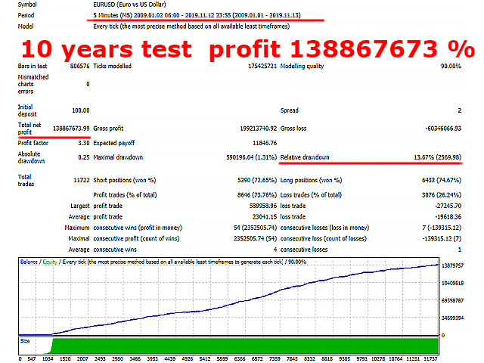This screenshot has height=363, width=484.
Task: Click the x-axis trade label 5899
Action: (222, 359)
